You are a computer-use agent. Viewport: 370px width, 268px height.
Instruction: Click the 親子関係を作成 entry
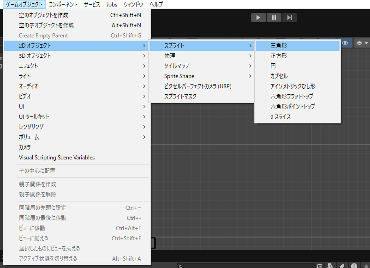tap(77, 184)
